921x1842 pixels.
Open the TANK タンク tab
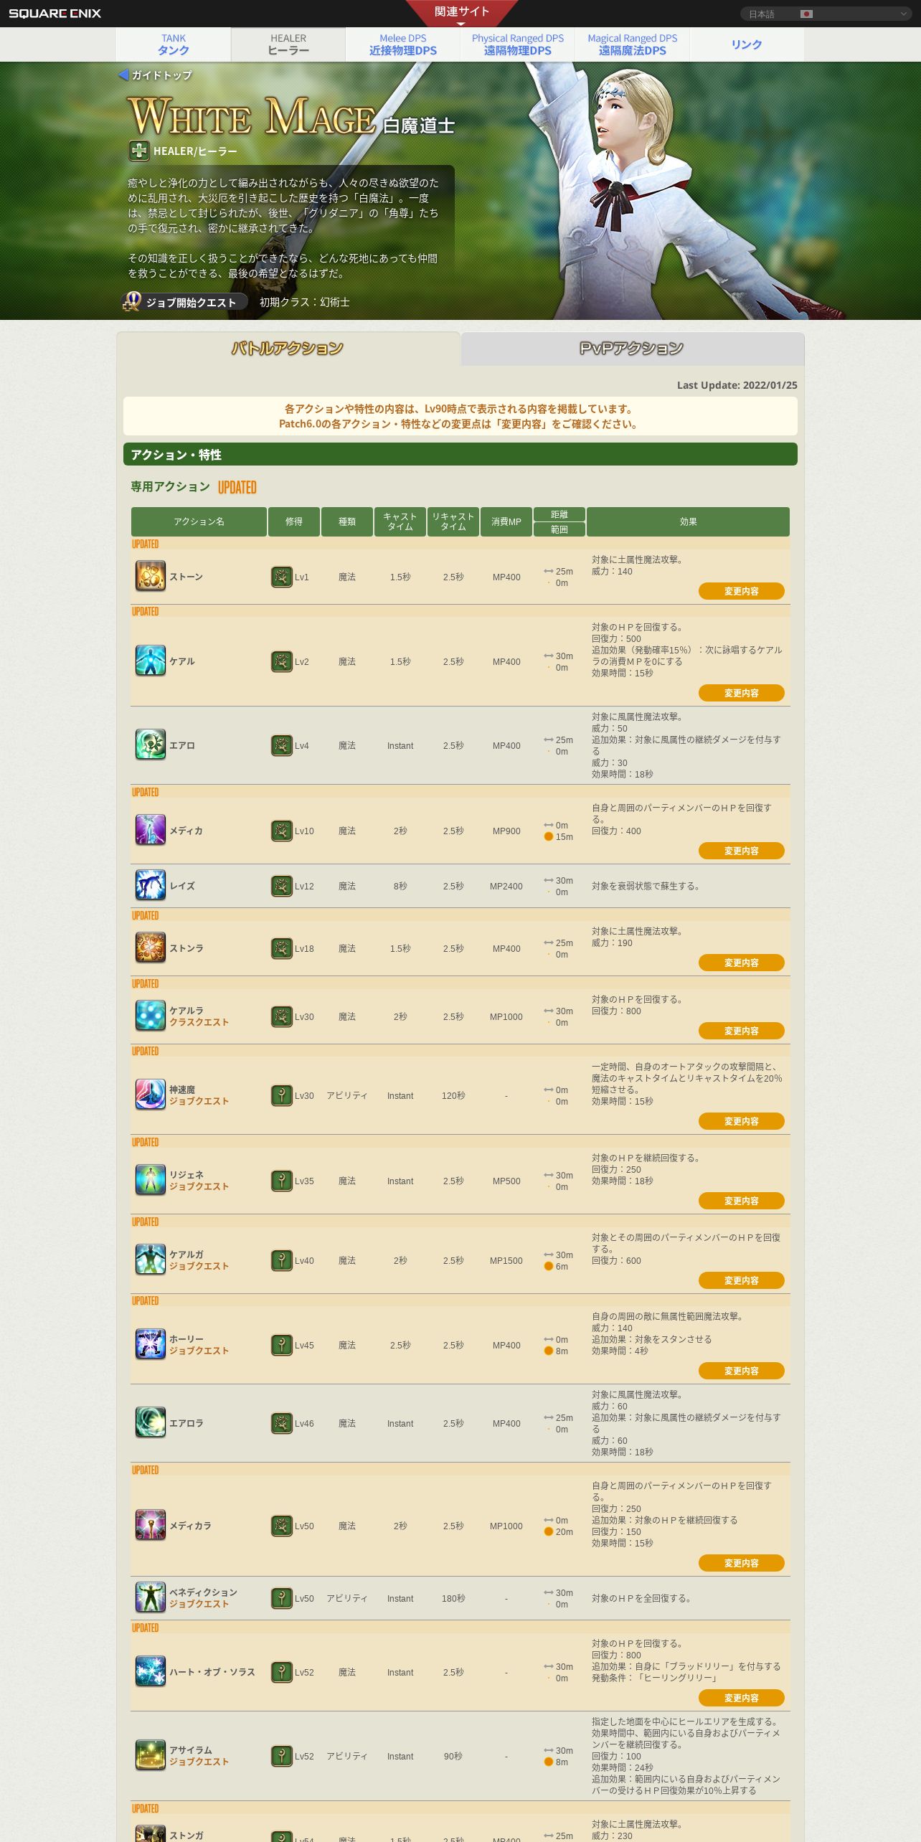click(x=174, y=44)
